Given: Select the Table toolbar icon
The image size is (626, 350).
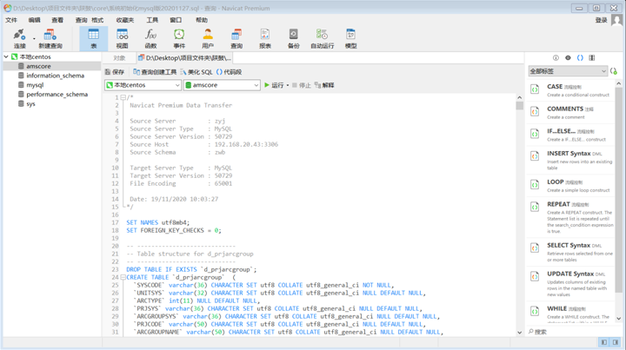Looking at the screenshot, I should [93, 39].
